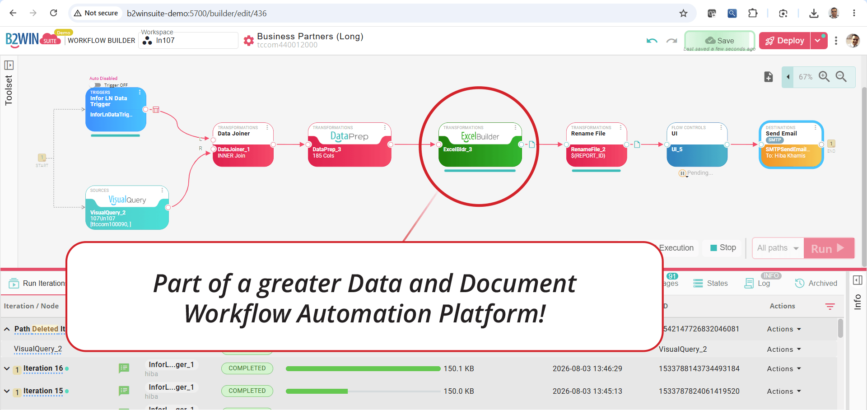Zoom in on the workflow canvas
This screenshot has height=410, width=867.
point(824,77)
